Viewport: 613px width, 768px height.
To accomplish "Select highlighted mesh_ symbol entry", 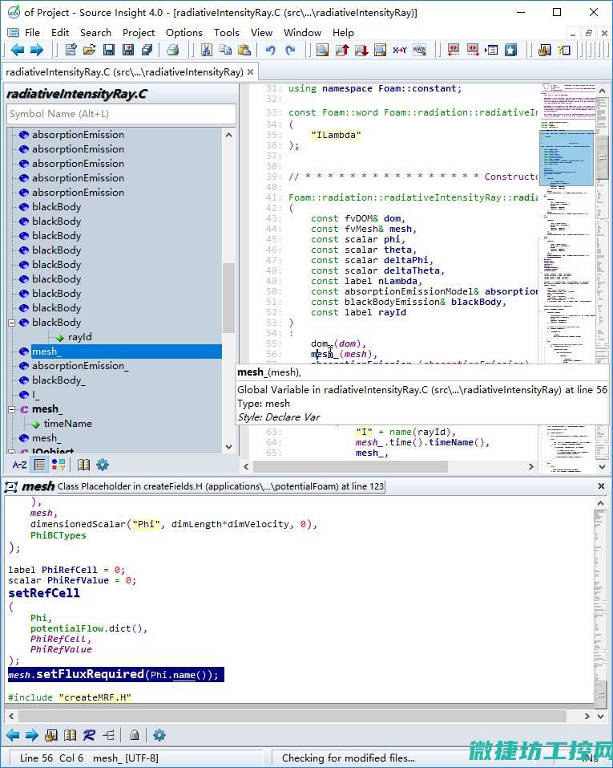I will pyautogui.click(x=127, y=351).
